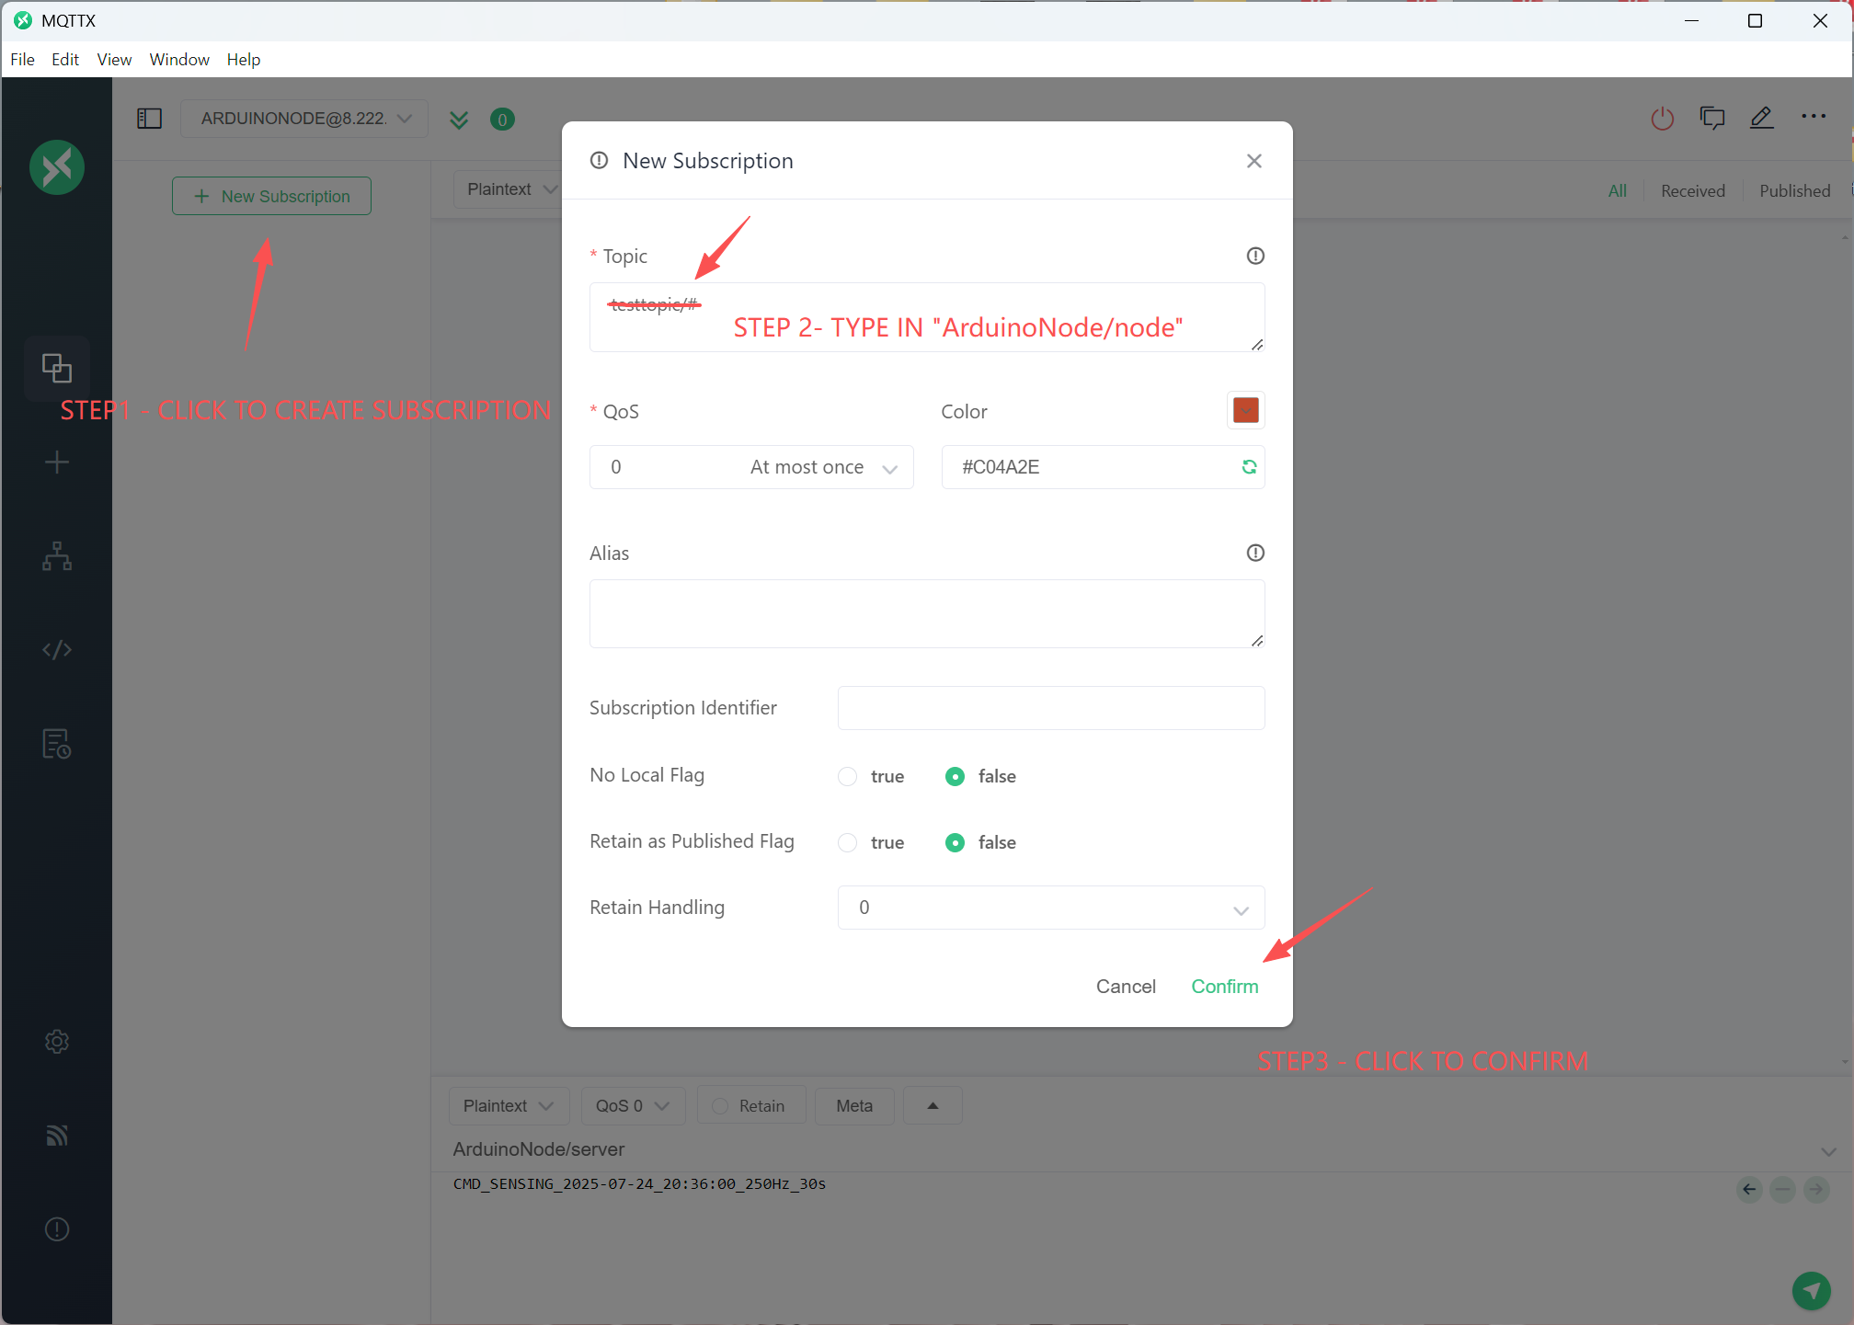Click the Subscription Identifier field

click(1051, 708)
